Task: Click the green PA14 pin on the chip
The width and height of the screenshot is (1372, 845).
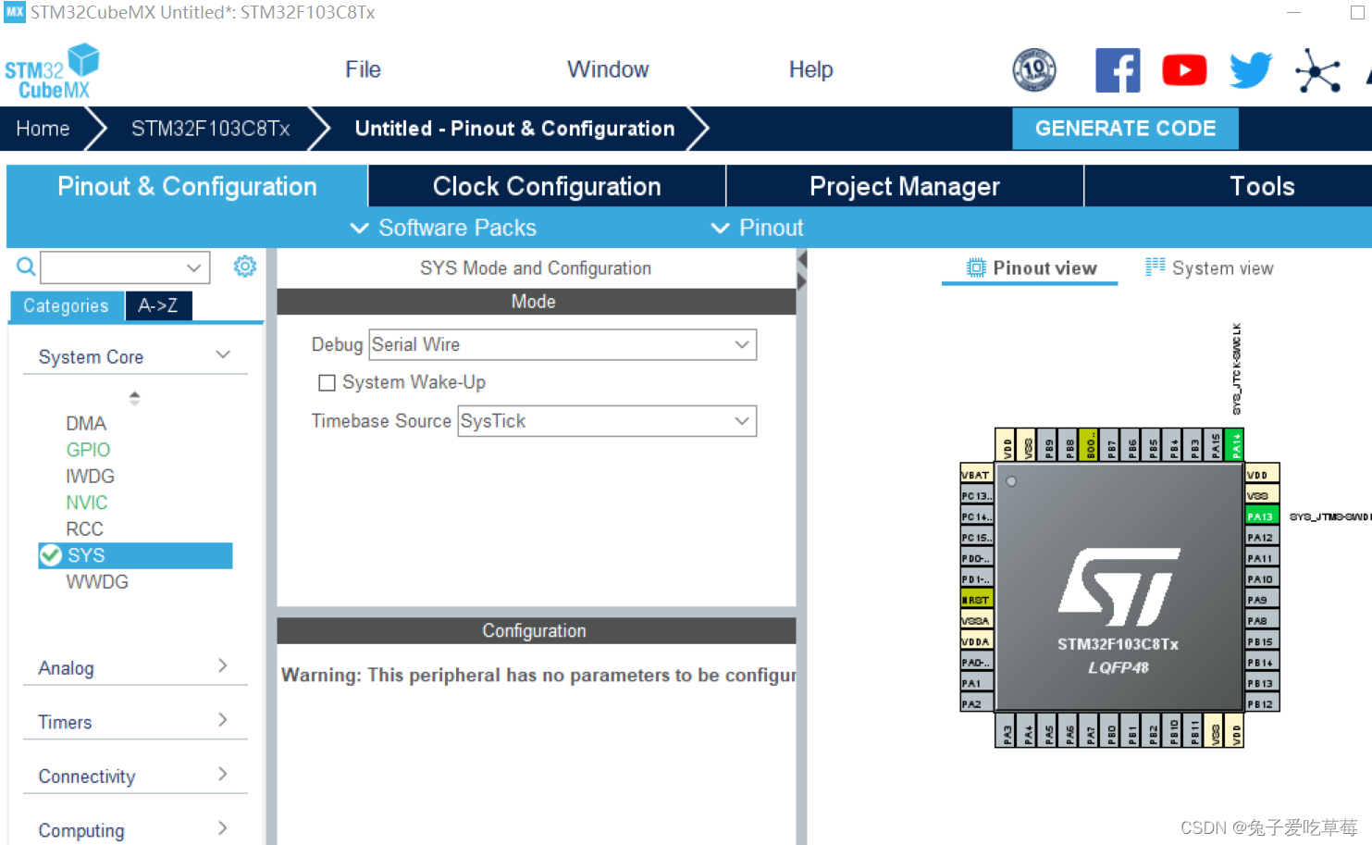Action: pos(1234,445)
